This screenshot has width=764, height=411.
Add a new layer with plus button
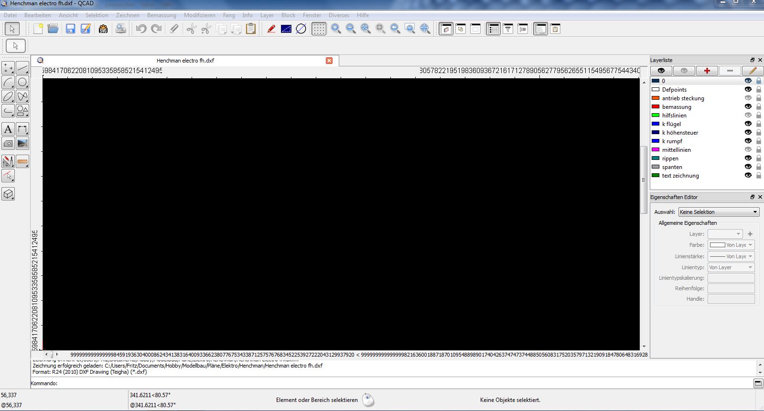tap(707, 71)
